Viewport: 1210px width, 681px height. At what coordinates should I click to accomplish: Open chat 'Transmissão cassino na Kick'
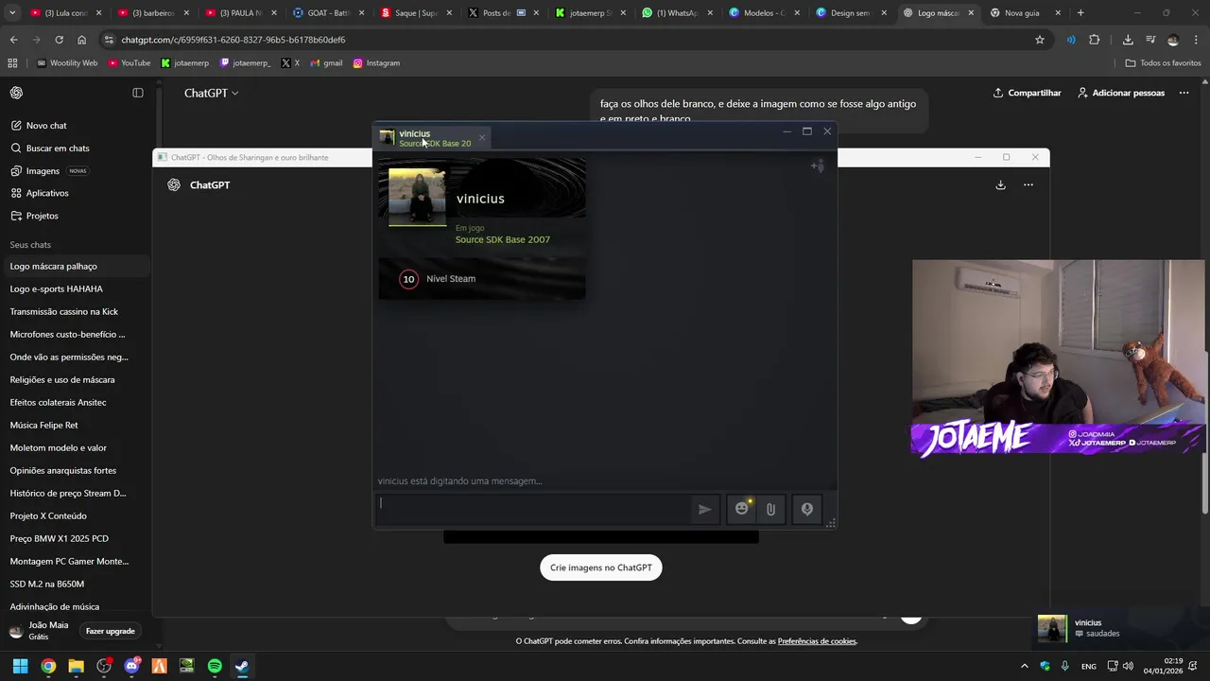[x=76, y=311]
